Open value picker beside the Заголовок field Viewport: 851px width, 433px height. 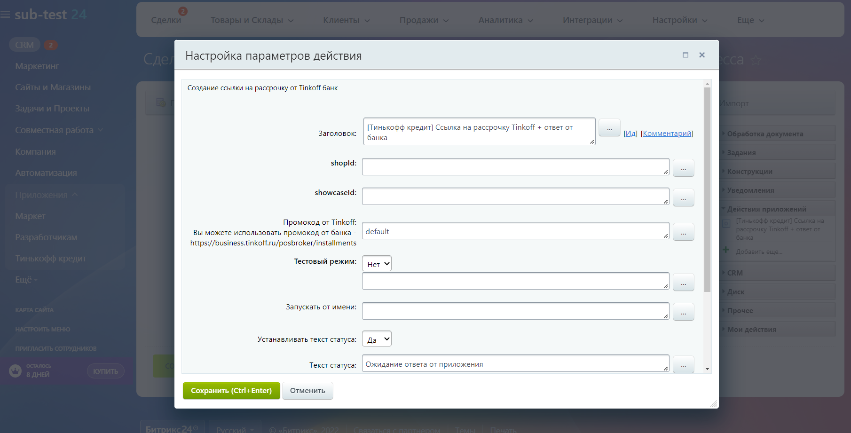tap(609, 127)
